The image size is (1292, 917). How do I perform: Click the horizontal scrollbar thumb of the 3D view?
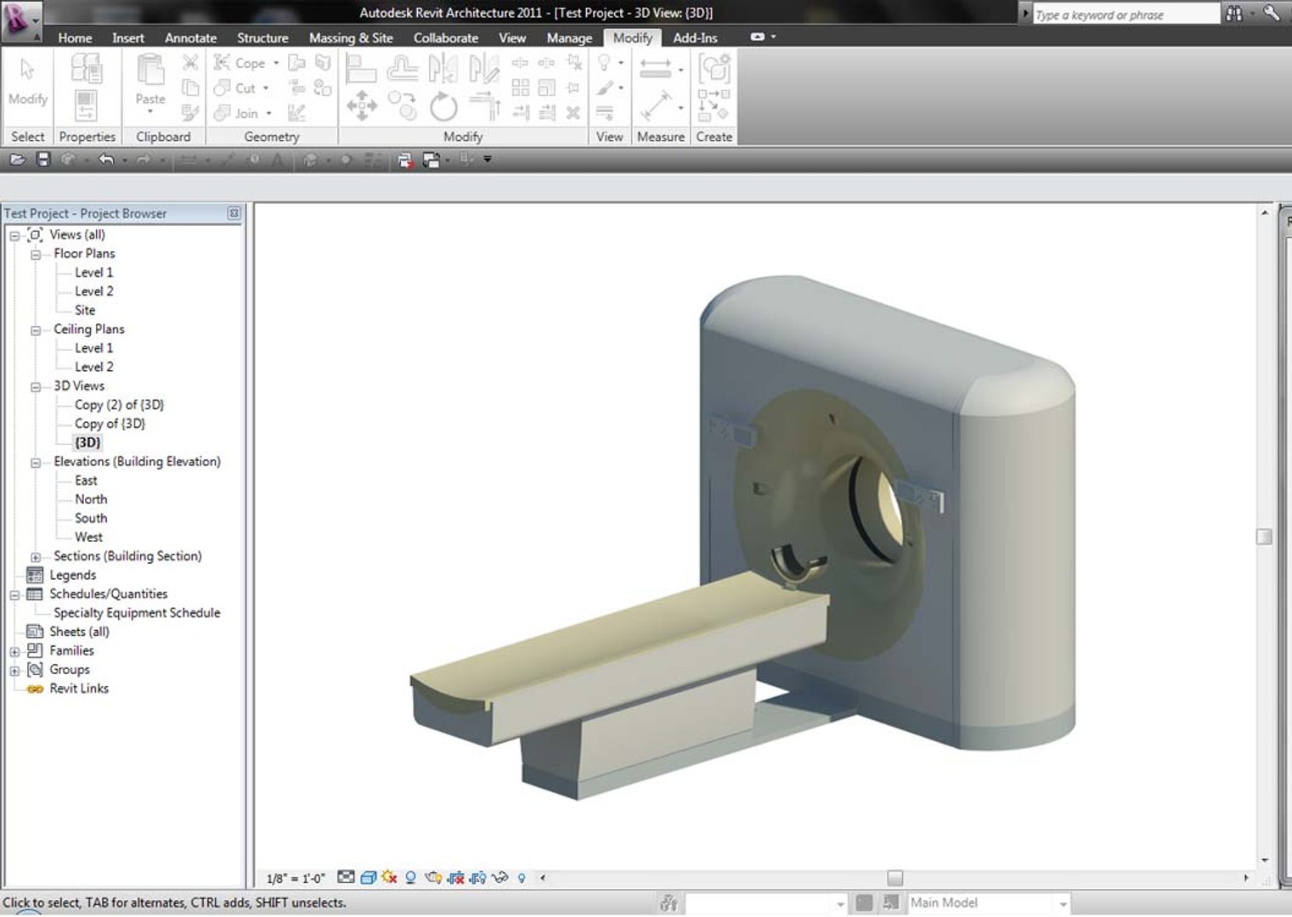point(894,878)
